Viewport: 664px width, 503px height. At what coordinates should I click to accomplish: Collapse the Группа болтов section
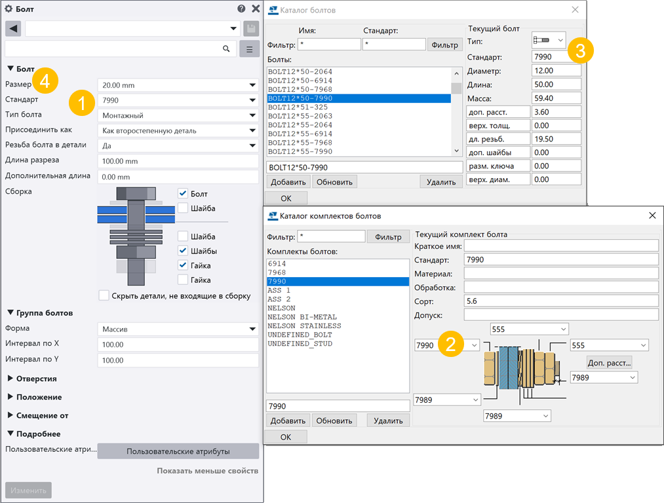click(11, 312)
